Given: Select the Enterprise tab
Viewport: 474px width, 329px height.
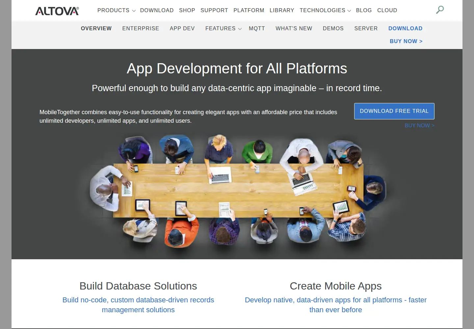Looking at the screenshot, I should 141,29.
